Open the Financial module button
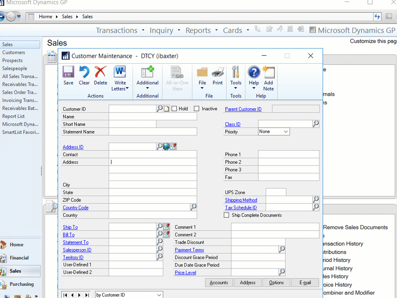Image resolution: width=397 pixels, height=298 pixels. click(x=20, y=258)
